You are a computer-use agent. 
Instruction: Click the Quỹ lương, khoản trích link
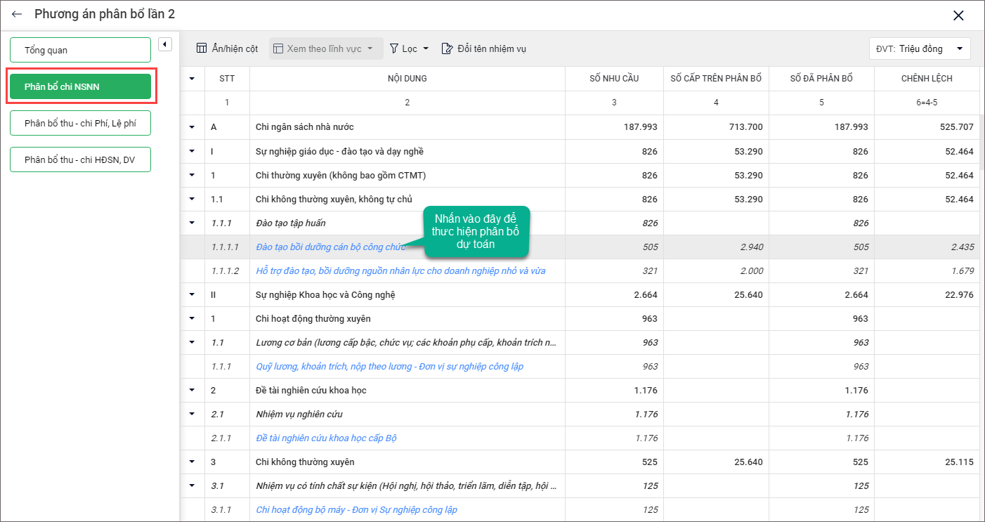point(389,367)
